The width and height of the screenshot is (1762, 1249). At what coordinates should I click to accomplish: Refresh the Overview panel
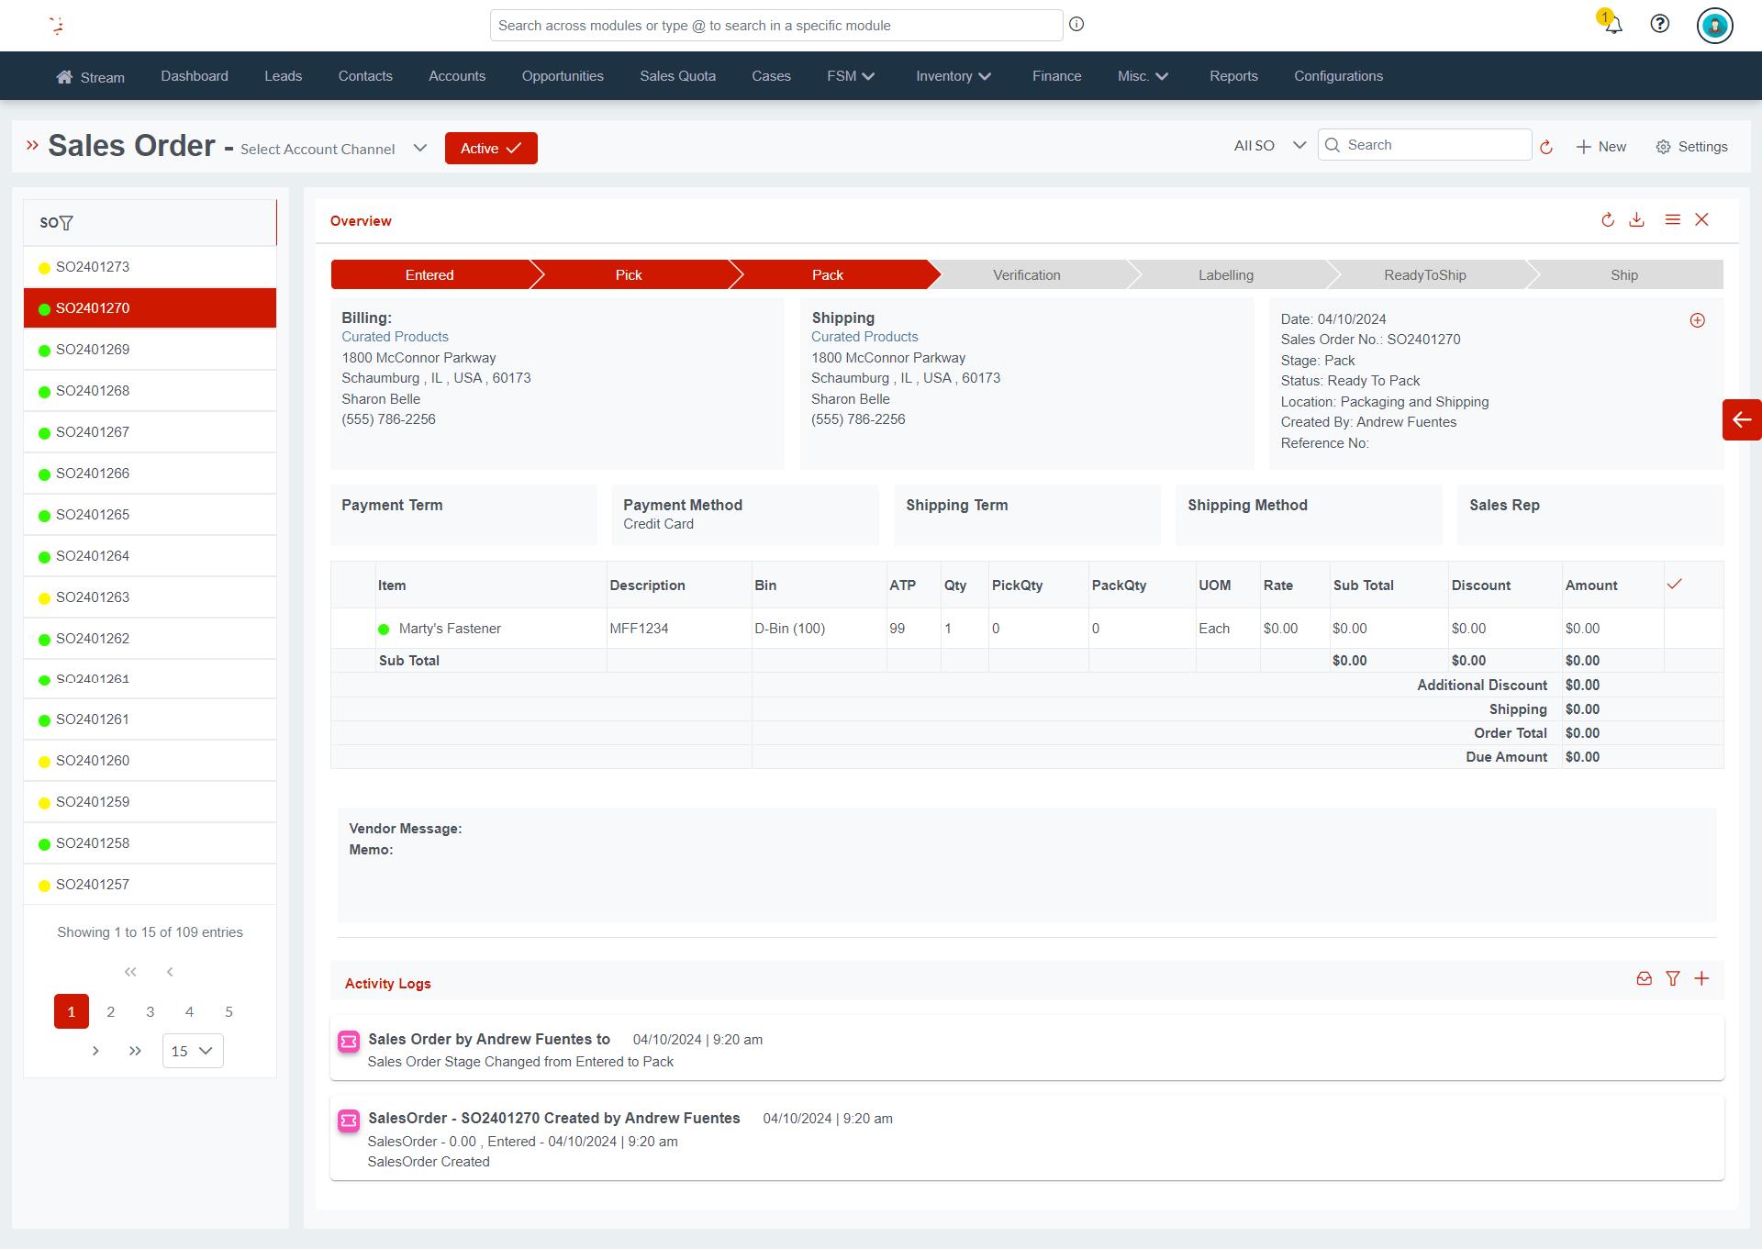(x=1608, y=219)
